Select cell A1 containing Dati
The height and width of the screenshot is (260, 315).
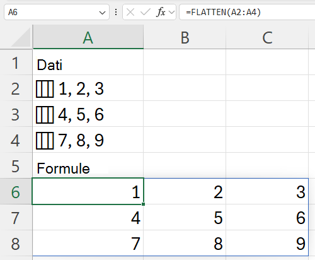(x=88, y=62)
